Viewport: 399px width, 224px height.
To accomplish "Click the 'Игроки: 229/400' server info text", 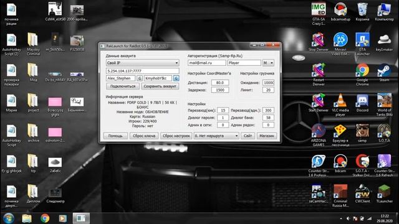I will [x=143, y=121].
